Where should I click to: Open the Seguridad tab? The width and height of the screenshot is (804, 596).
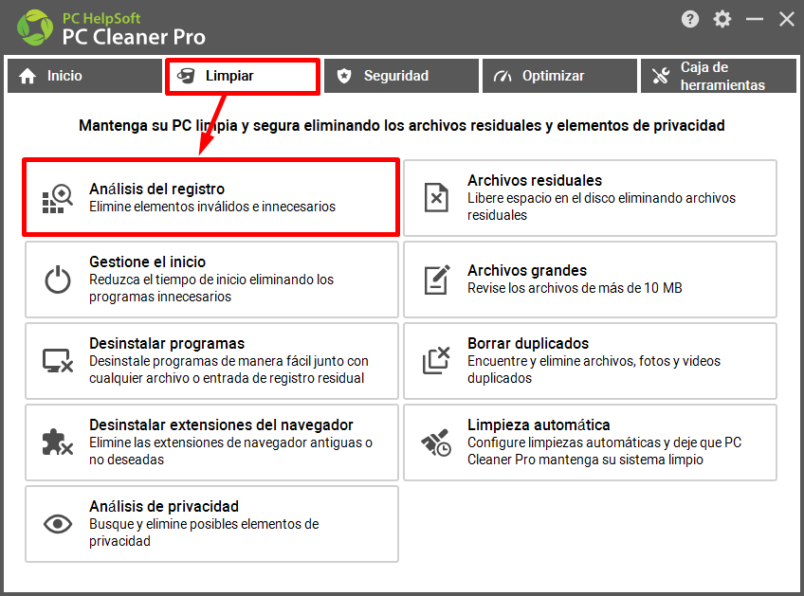click(x=401, y=76)
